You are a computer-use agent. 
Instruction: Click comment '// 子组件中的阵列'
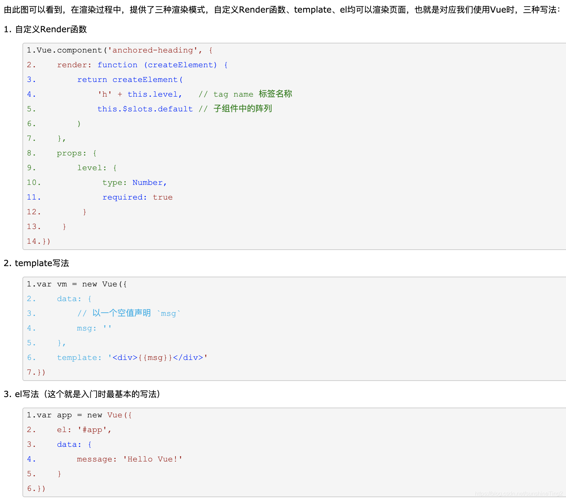(235, 109)
